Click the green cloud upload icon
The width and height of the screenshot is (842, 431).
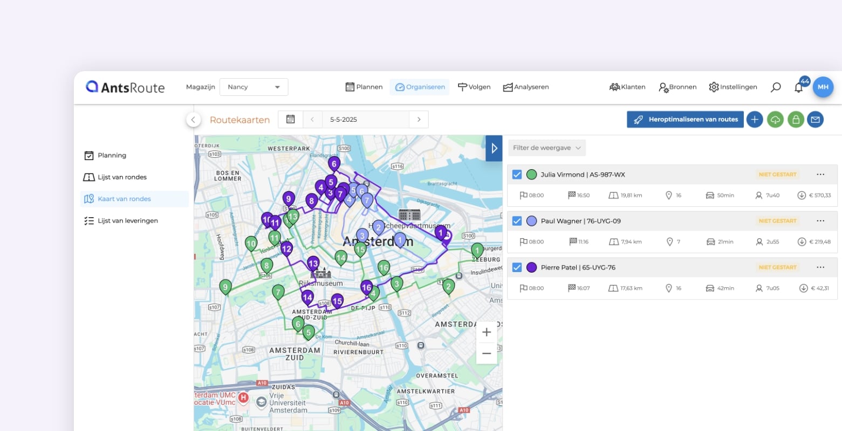775,120
